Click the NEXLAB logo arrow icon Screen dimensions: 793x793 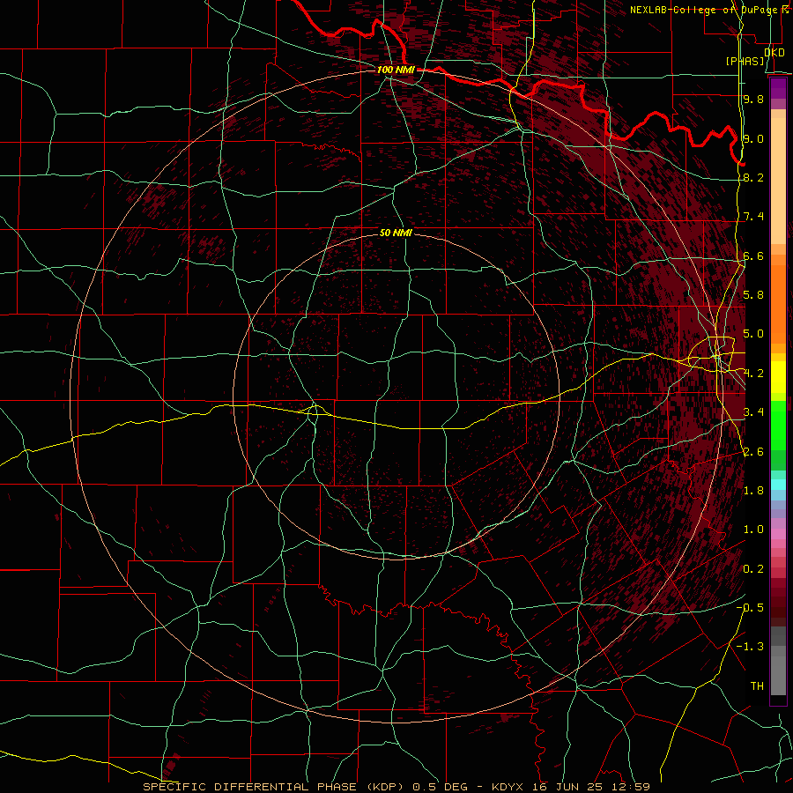[785, 10]
